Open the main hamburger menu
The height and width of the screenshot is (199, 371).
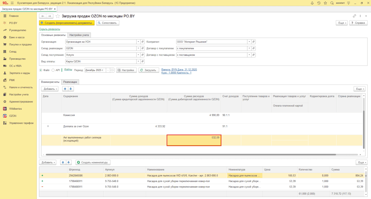point(12,3)
